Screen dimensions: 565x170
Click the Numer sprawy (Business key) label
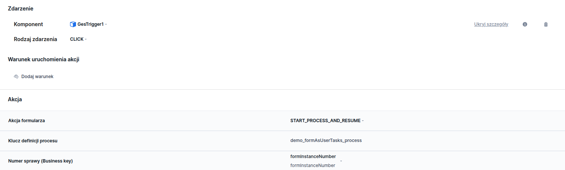pyautogui.click(x=40, y=161)
